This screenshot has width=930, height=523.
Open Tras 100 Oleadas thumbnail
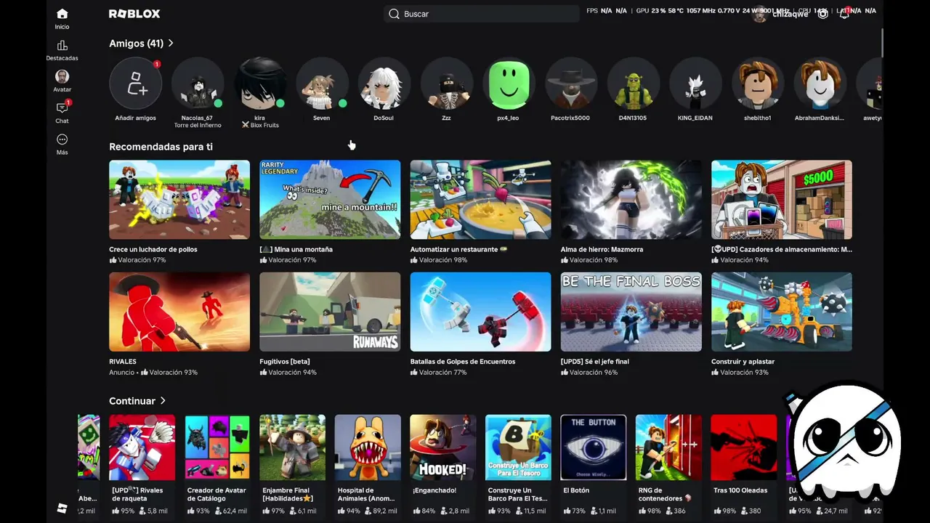[744, 447]
